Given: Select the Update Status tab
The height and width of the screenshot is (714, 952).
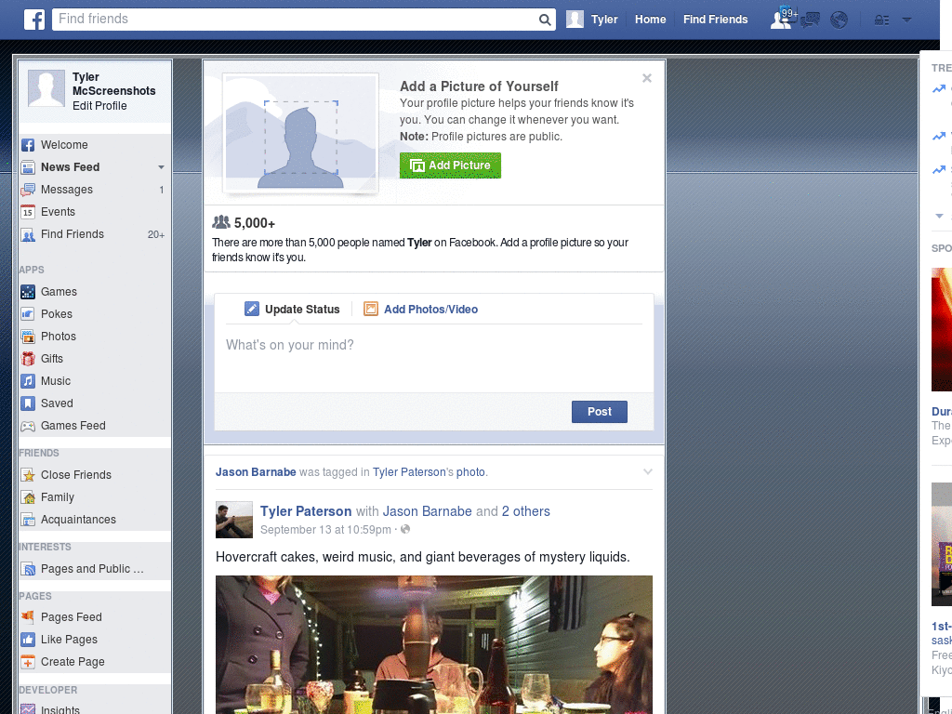Looking at the screenshot, I should pos(292,309).
